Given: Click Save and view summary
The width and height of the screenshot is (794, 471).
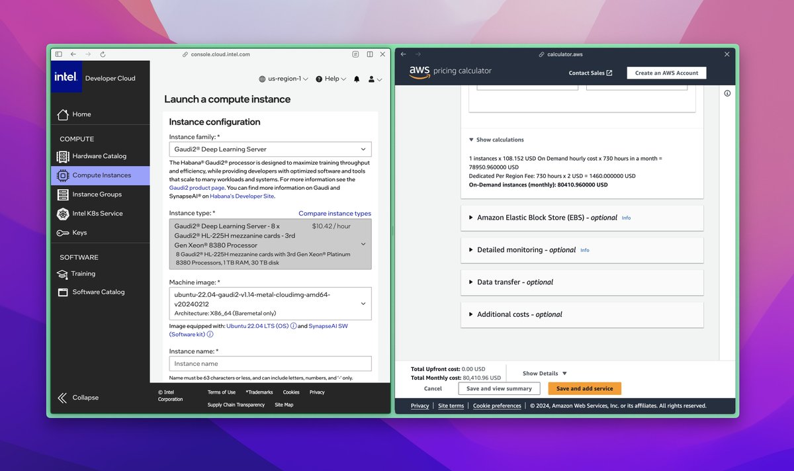Looking at the screenshot, I should [x=499, y=388].
